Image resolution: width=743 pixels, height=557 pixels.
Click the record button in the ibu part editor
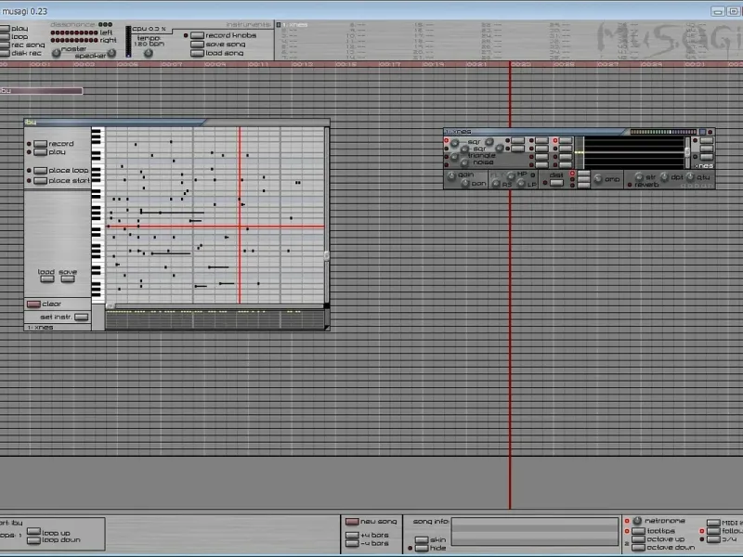pos(40,144)
